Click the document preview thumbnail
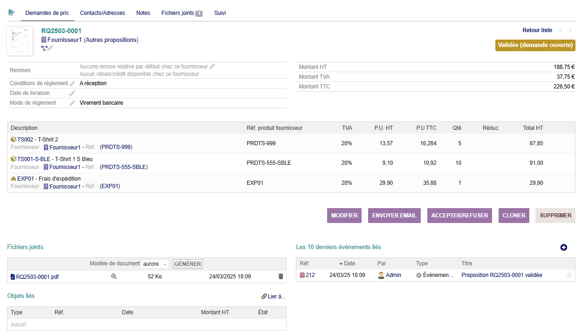The height and width of the screenshot is (331, 582). 20,41
